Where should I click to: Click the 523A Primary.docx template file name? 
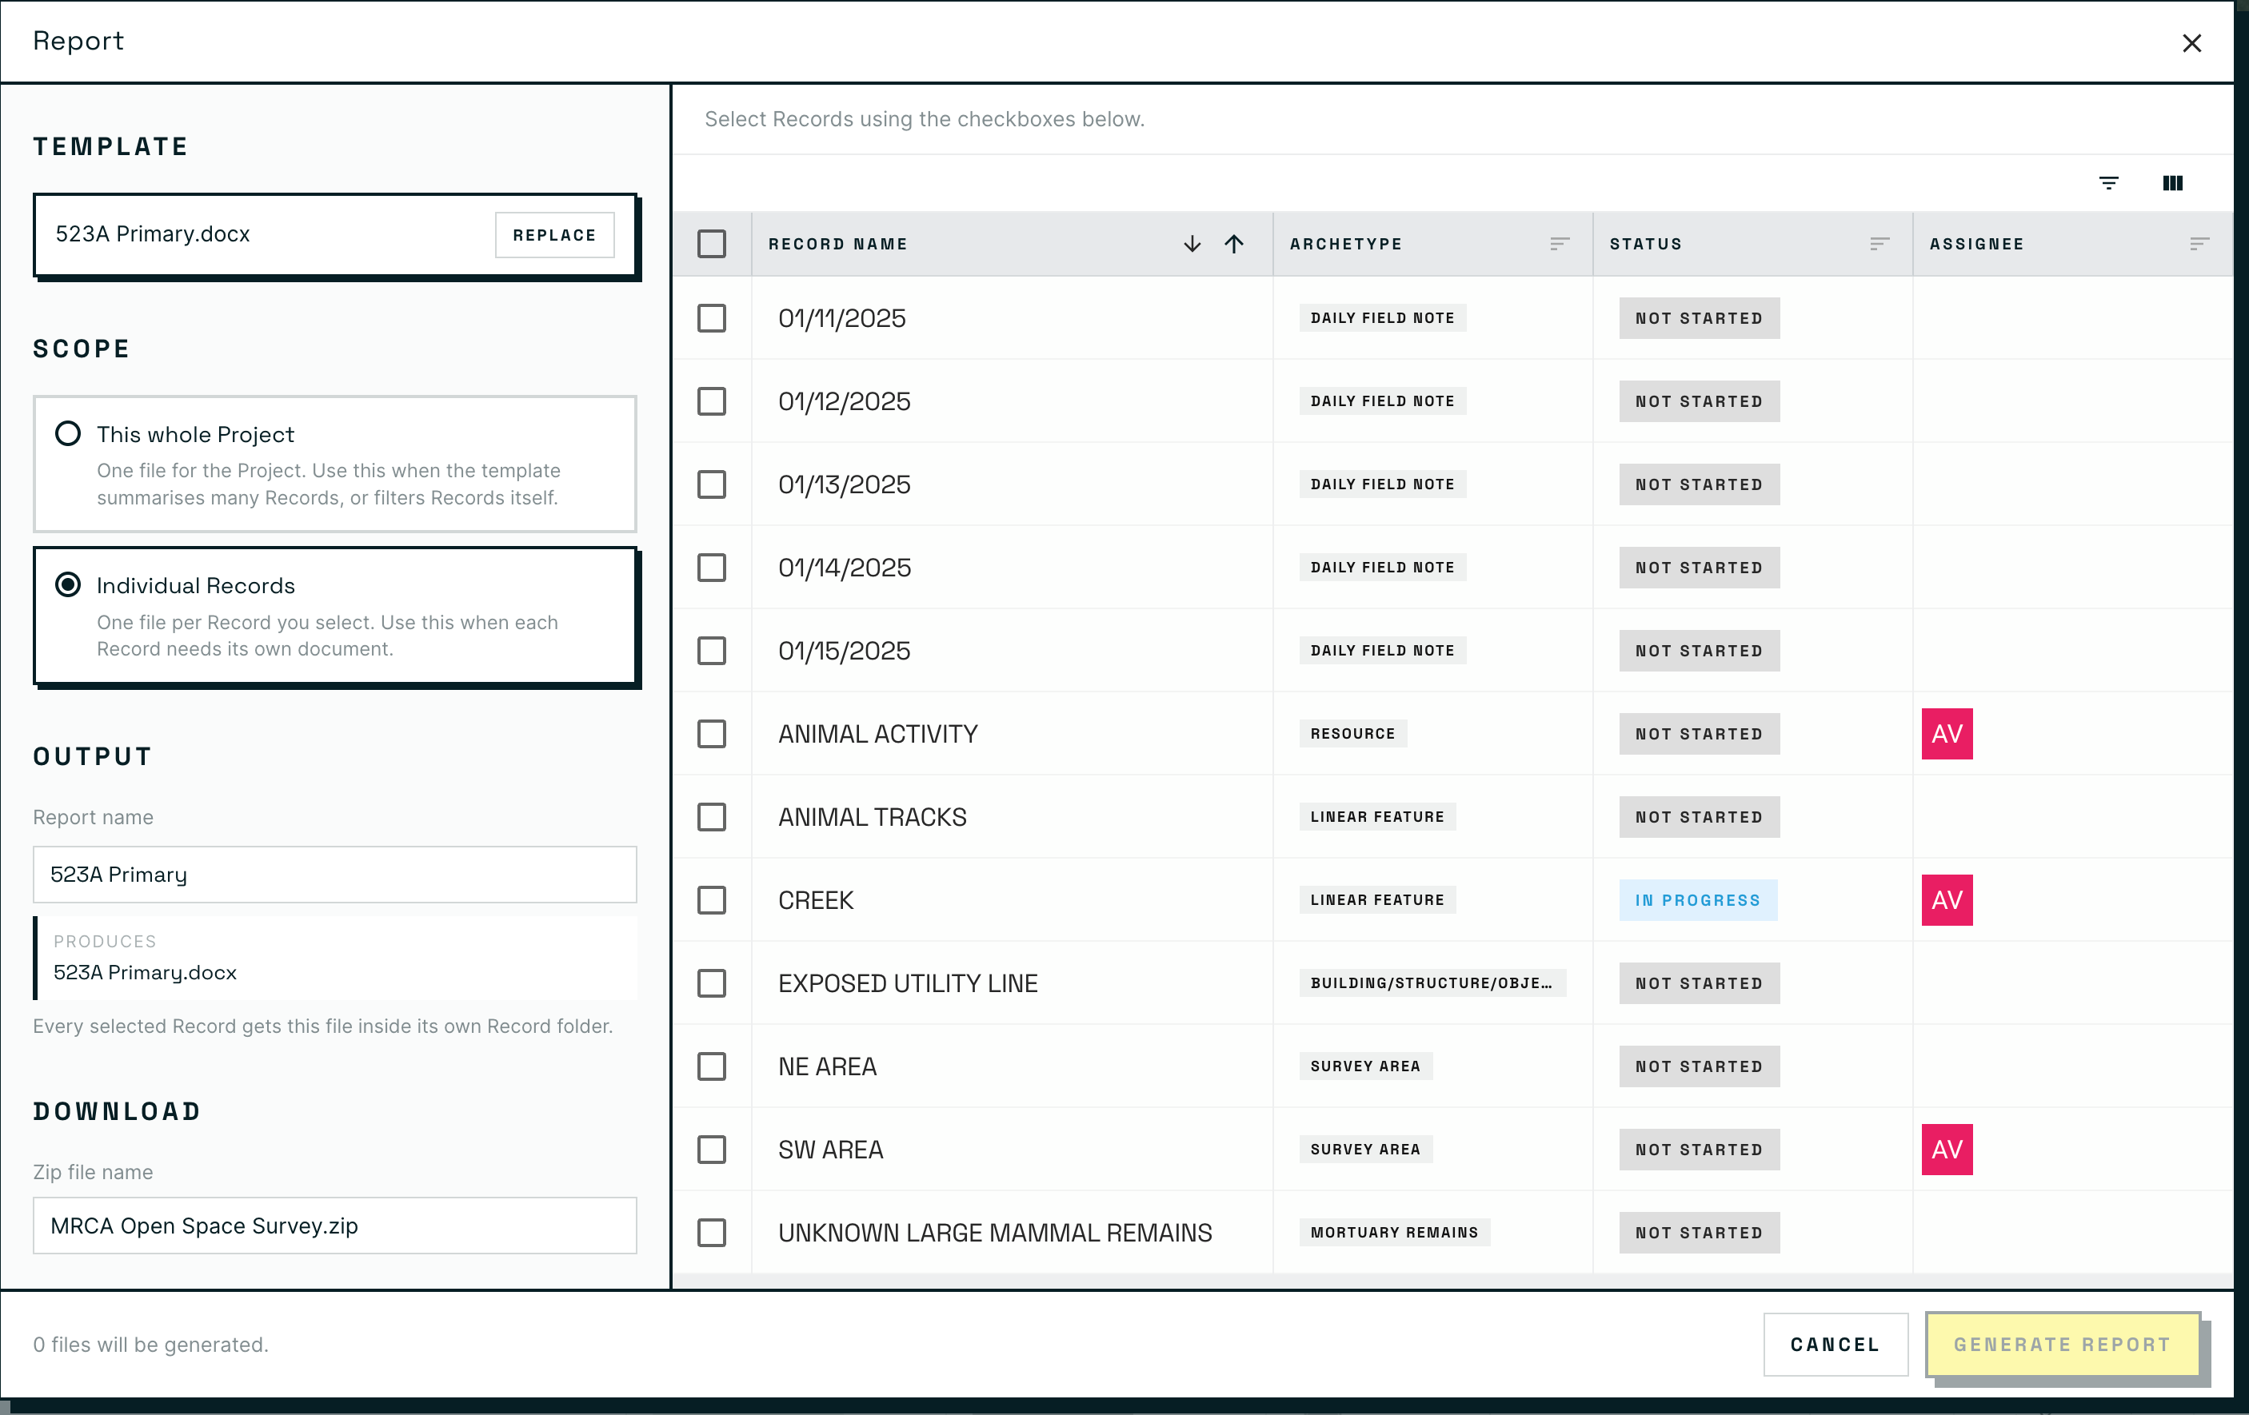tap(154, 234)
